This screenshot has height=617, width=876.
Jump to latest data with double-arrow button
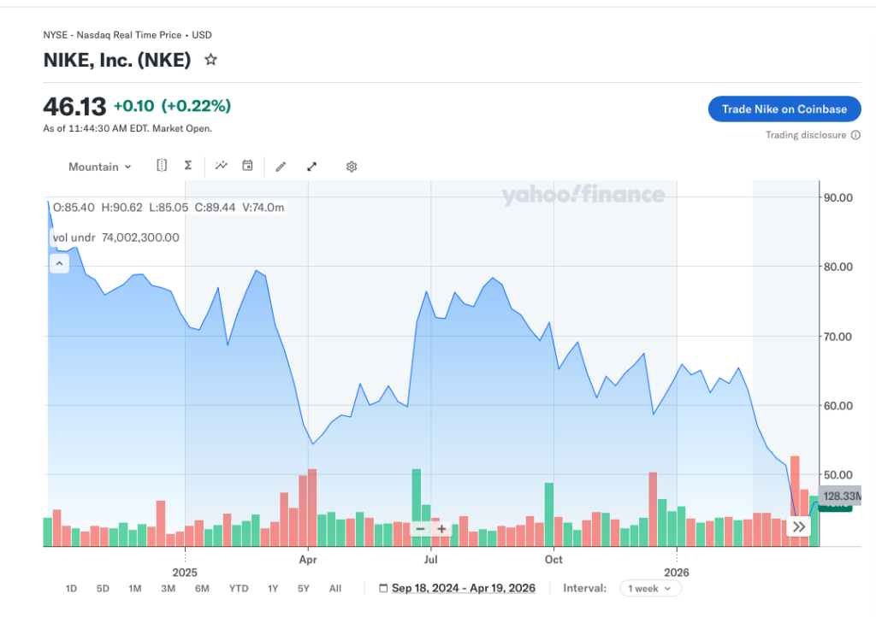798,527
